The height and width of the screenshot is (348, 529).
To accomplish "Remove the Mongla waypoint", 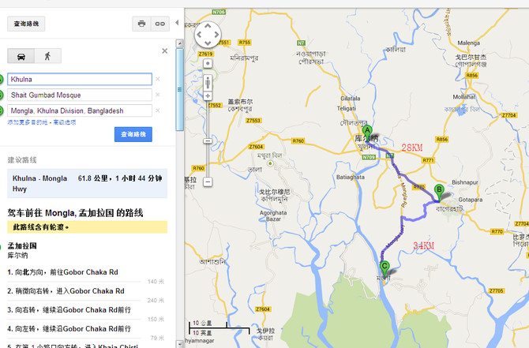I will 158,110.
